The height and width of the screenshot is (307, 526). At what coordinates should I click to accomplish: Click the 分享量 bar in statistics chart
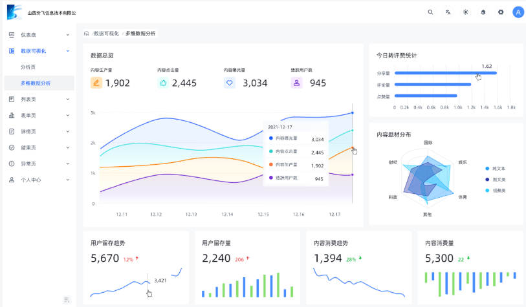point(445,73)
